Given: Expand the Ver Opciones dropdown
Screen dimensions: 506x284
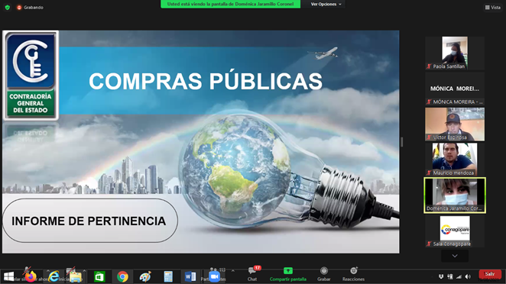Looking at the screenshot, I should point(326,4).
